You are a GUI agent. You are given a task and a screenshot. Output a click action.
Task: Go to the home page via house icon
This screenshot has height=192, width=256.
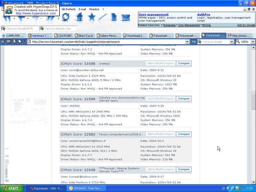79,17
